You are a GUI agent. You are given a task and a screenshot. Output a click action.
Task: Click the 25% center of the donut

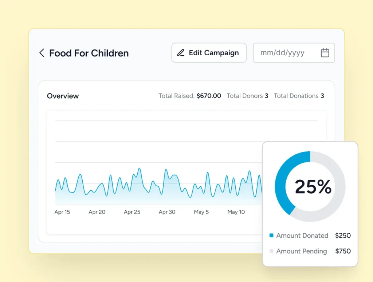313,187
